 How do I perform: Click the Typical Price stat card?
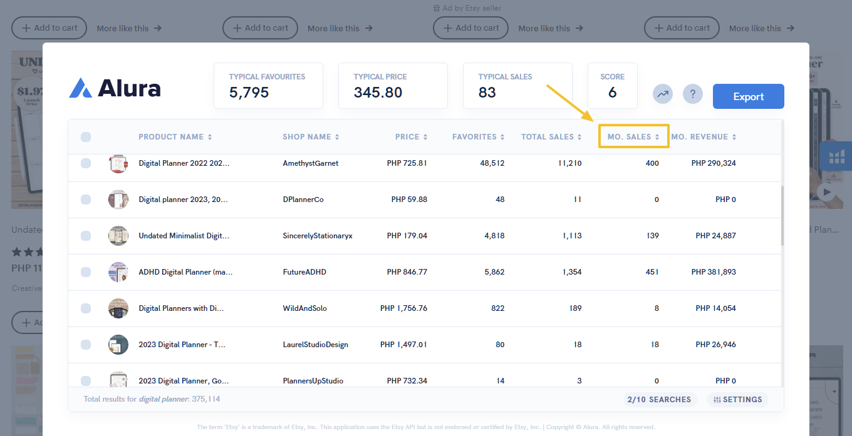click(x=393, y=86)
